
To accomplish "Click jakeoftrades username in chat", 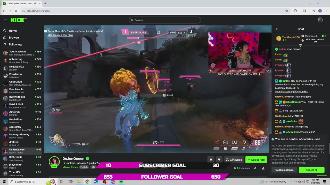I will click(293, 102).
